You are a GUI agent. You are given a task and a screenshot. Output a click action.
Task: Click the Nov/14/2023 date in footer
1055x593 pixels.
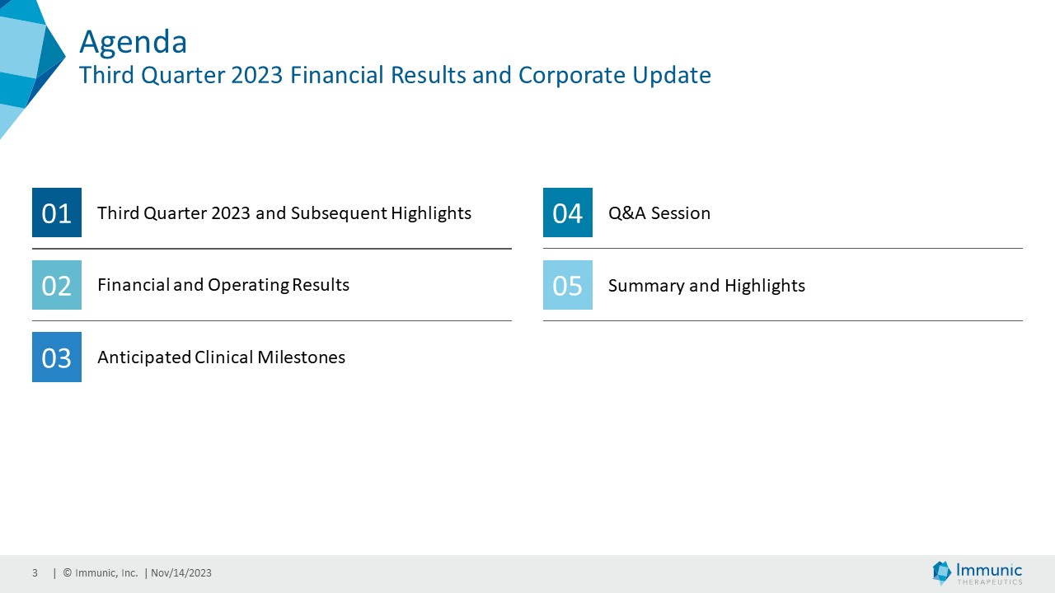[181, 573]
